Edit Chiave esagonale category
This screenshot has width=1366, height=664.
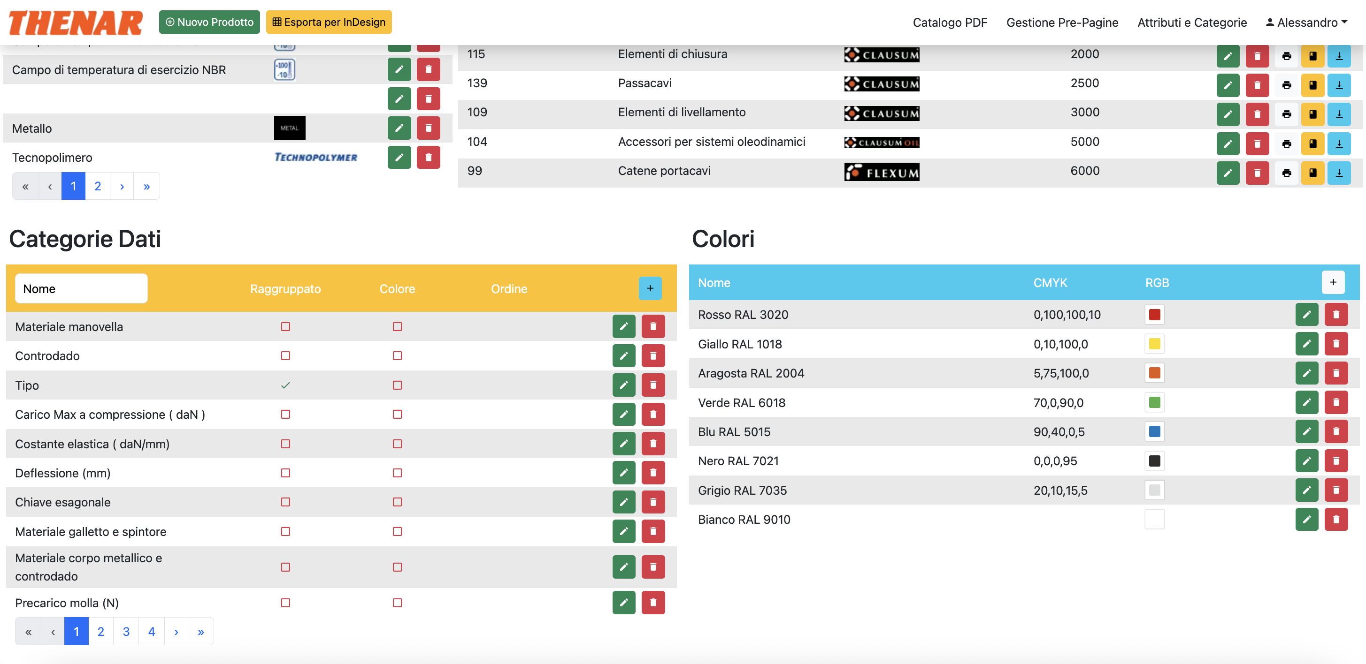point(623,502)
